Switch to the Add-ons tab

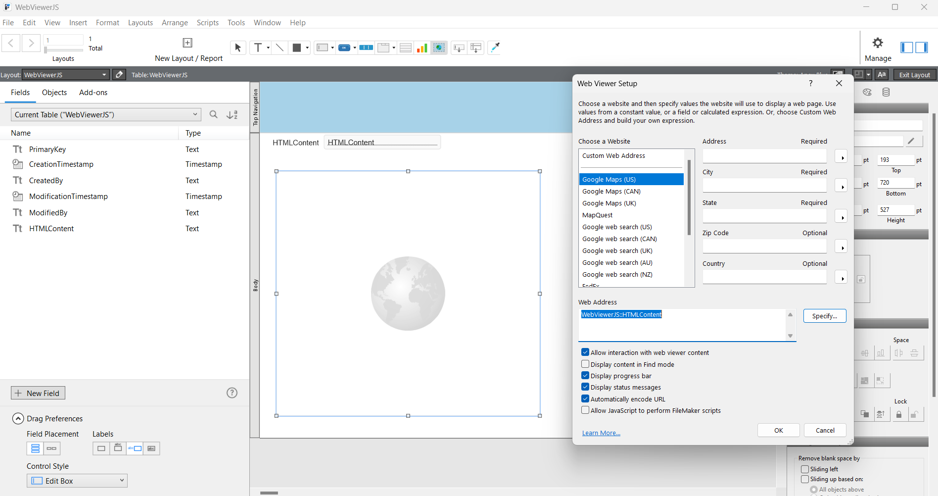93,93
